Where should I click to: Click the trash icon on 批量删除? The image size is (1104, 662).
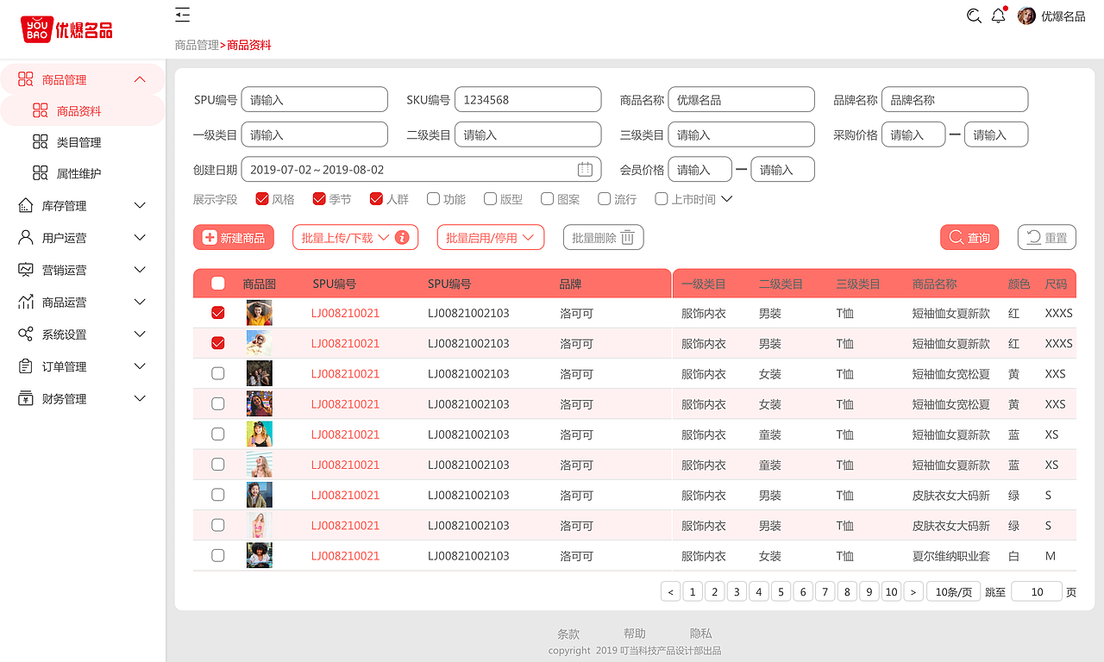point(628,237)
